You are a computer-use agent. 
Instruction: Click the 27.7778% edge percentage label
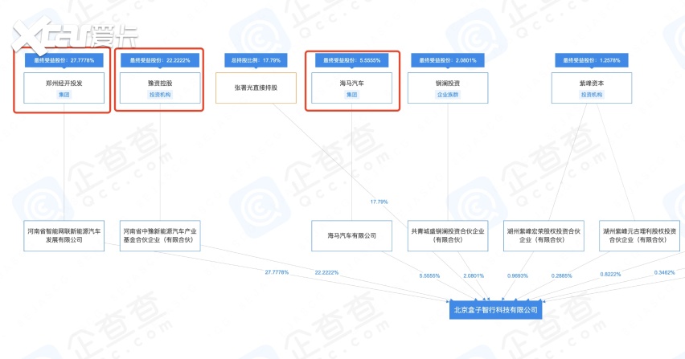pos(277,272)
